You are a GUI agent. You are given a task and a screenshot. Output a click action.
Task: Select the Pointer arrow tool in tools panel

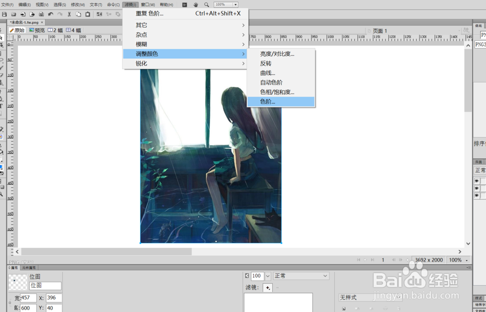point(1,37)
